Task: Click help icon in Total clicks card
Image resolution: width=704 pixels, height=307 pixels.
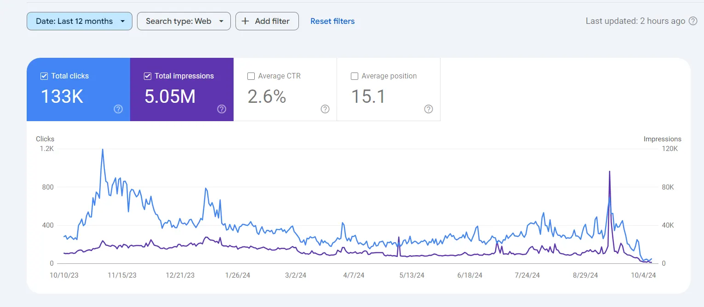Action: [x=118, y=109]
